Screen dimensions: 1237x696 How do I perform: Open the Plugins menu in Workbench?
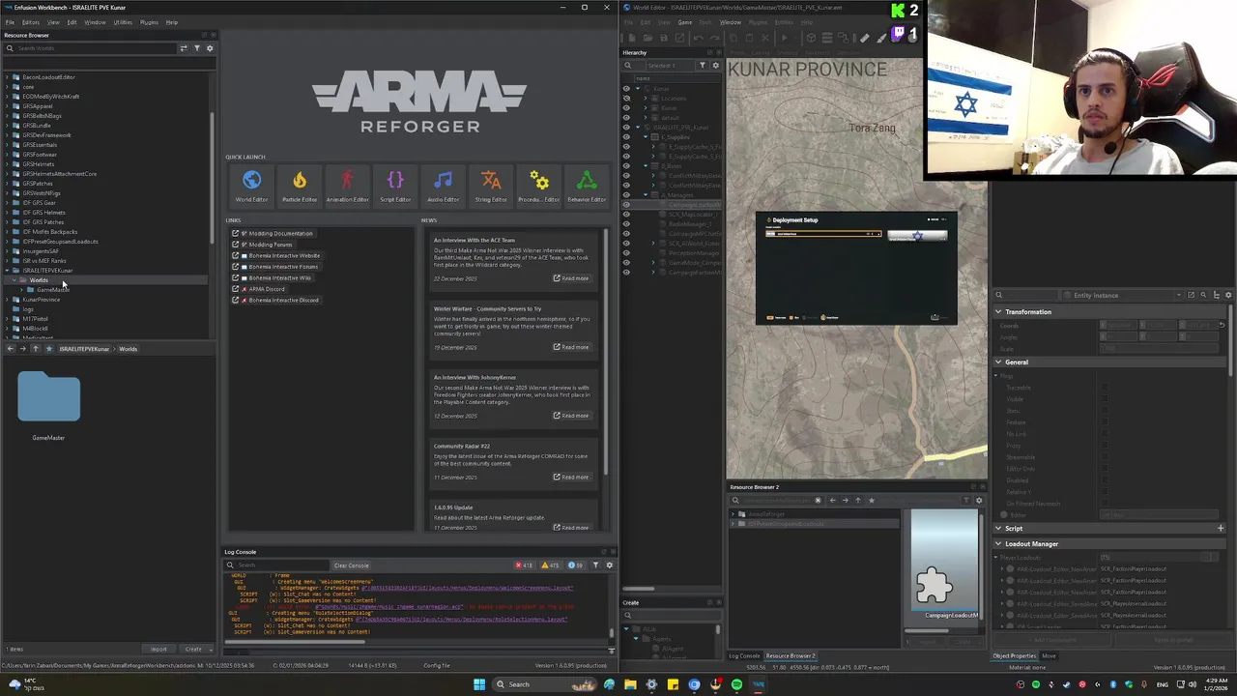(x=149, y=22)
